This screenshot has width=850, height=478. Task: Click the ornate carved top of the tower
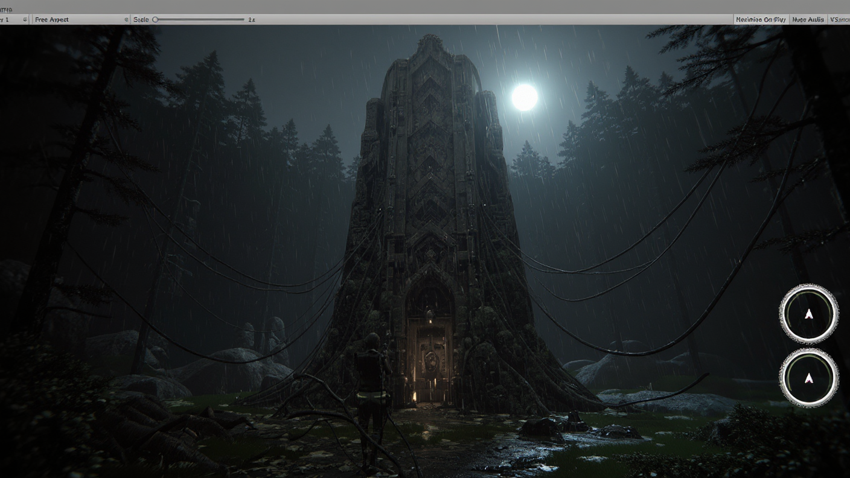coord(430,49)
